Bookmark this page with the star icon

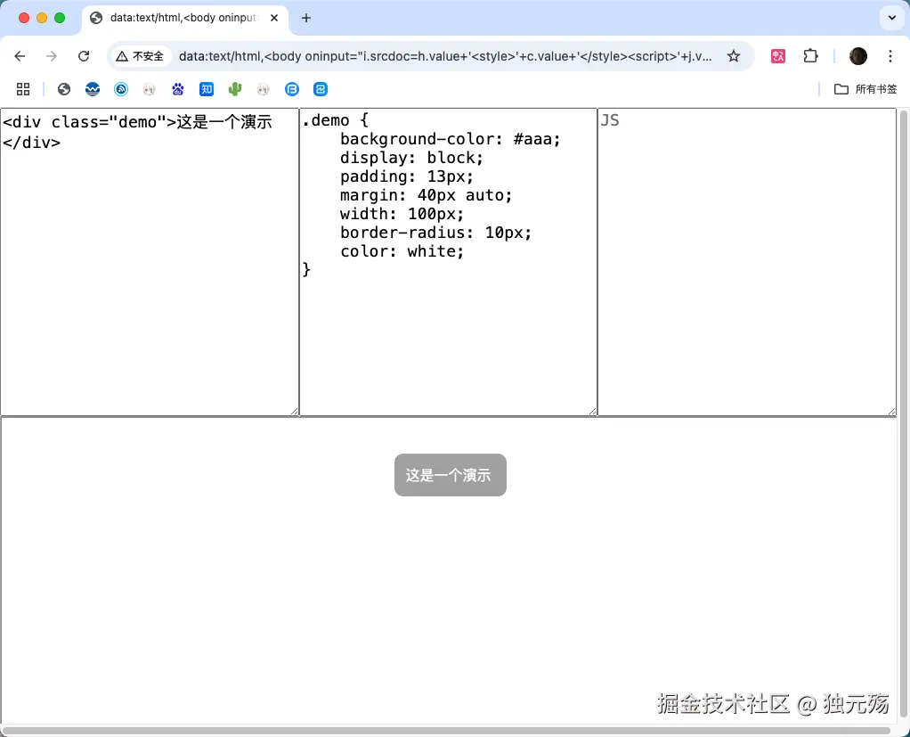(x=734, y=56)
